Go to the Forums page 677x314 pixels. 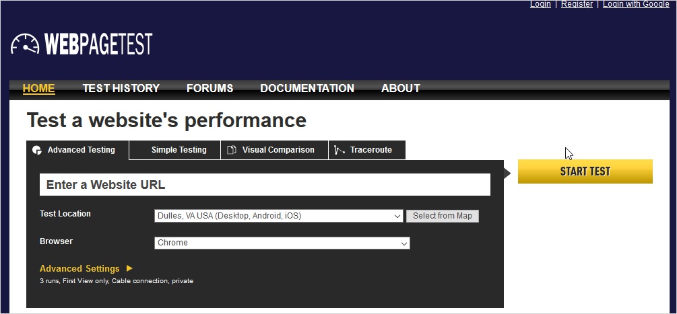coord(209,88)
